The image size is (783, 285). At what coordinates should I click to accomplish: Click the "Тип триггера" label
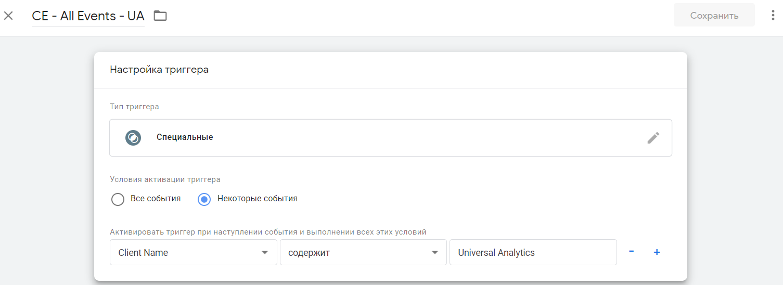[x=134, y=107]
